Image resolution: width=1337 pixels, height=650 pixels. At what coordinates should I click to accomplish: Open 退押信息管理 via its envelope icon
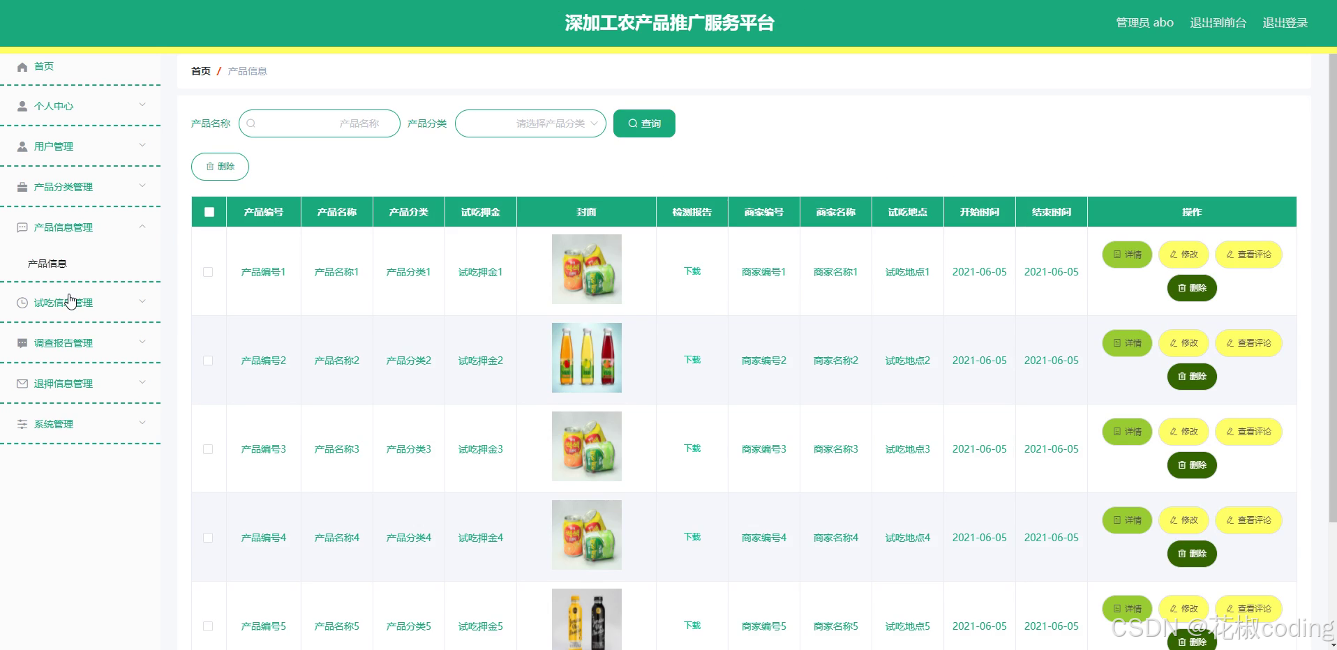[x=21, y=383]
